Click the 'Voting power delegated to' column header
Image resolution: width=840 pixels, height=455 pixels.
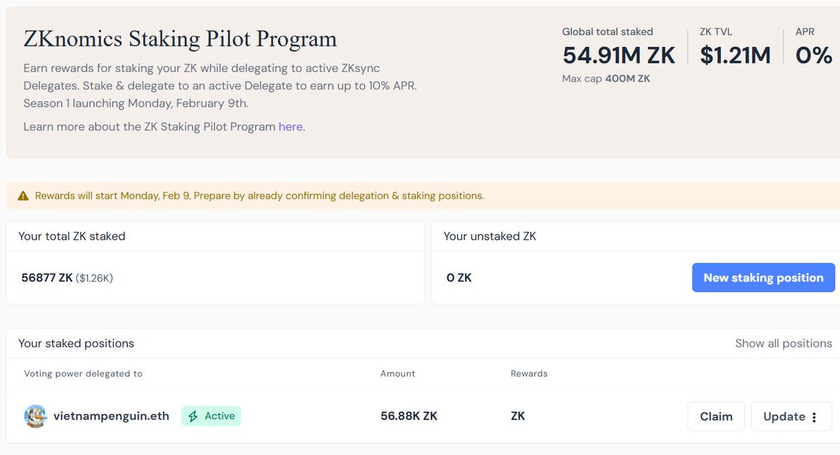point(83,374)
